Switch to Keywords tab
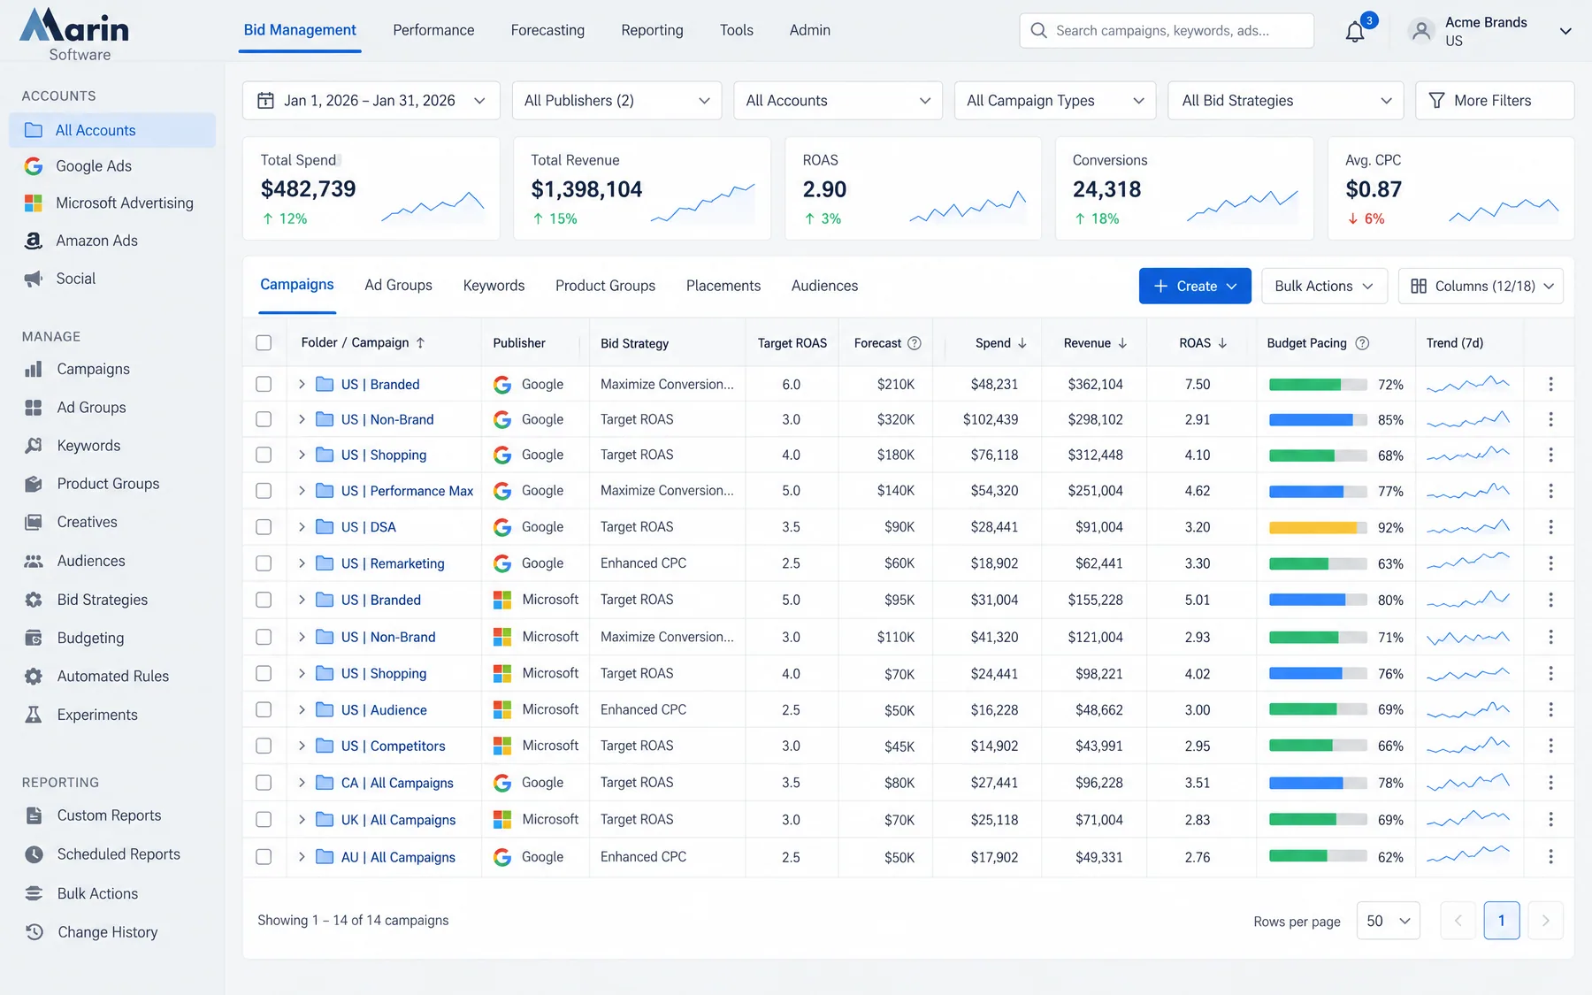The height and width of the screenshot is (995, 1592). (494, 286)
